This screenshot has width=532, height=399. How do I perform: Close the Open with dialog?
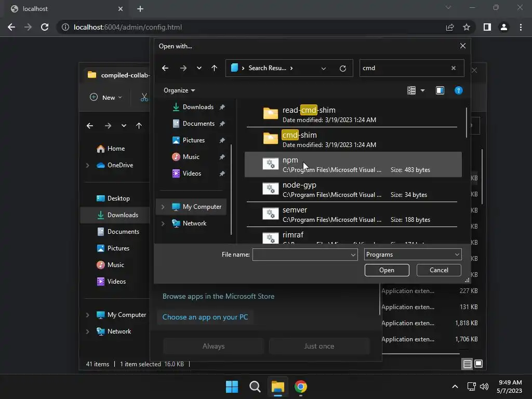[463, 46]
